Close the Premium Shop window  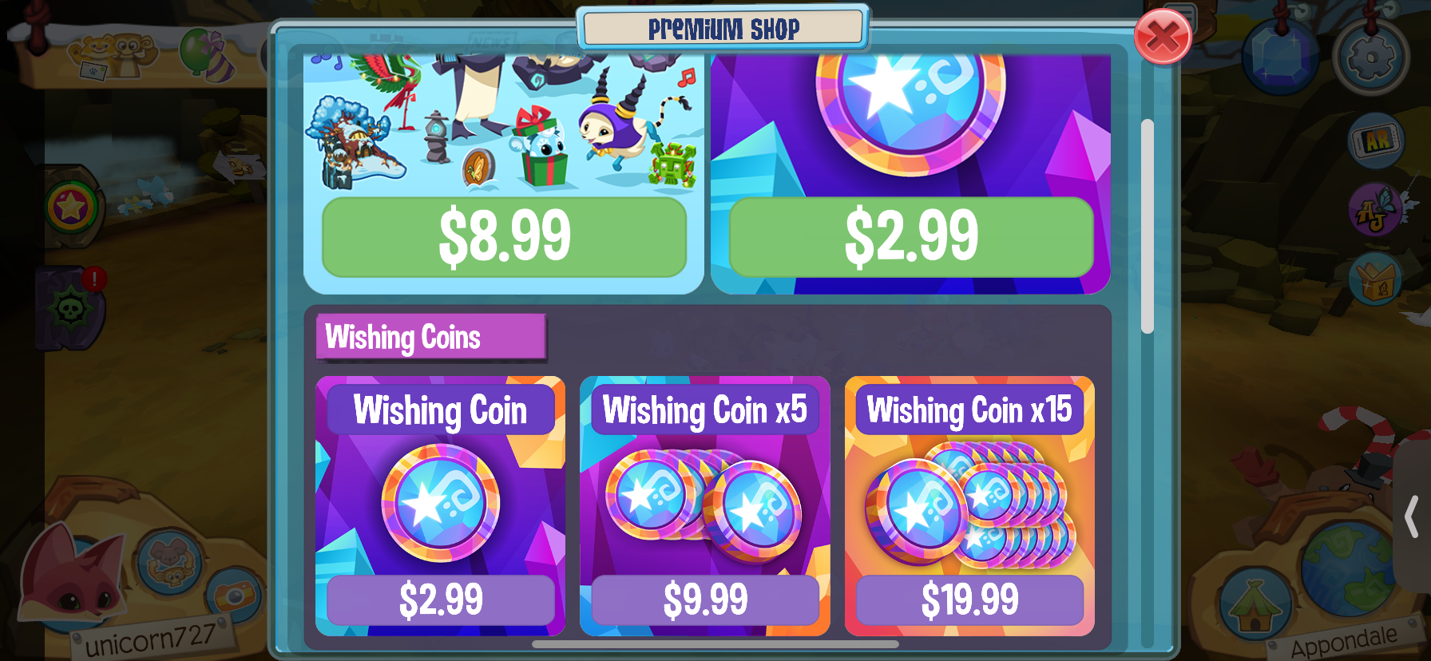coord(1163,36)
